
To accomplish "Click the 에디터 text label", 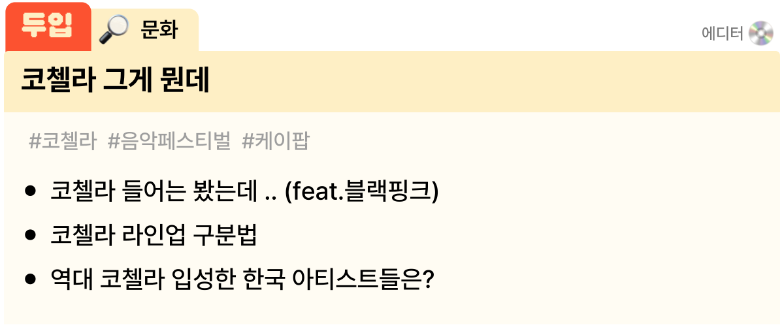I will click(x=722, y=33).
